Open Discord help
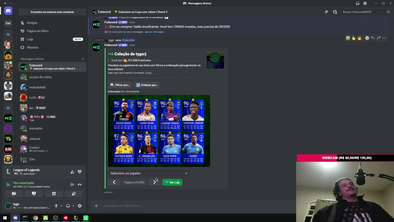 click(365, 3)
